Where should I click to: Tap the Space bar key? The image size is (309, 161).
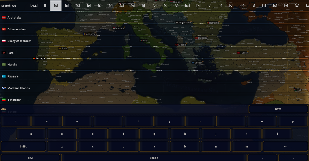point(154,158)
